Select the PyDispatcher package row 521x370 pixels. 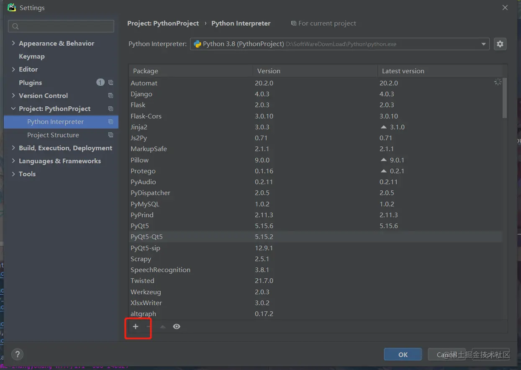coord(316,193)
